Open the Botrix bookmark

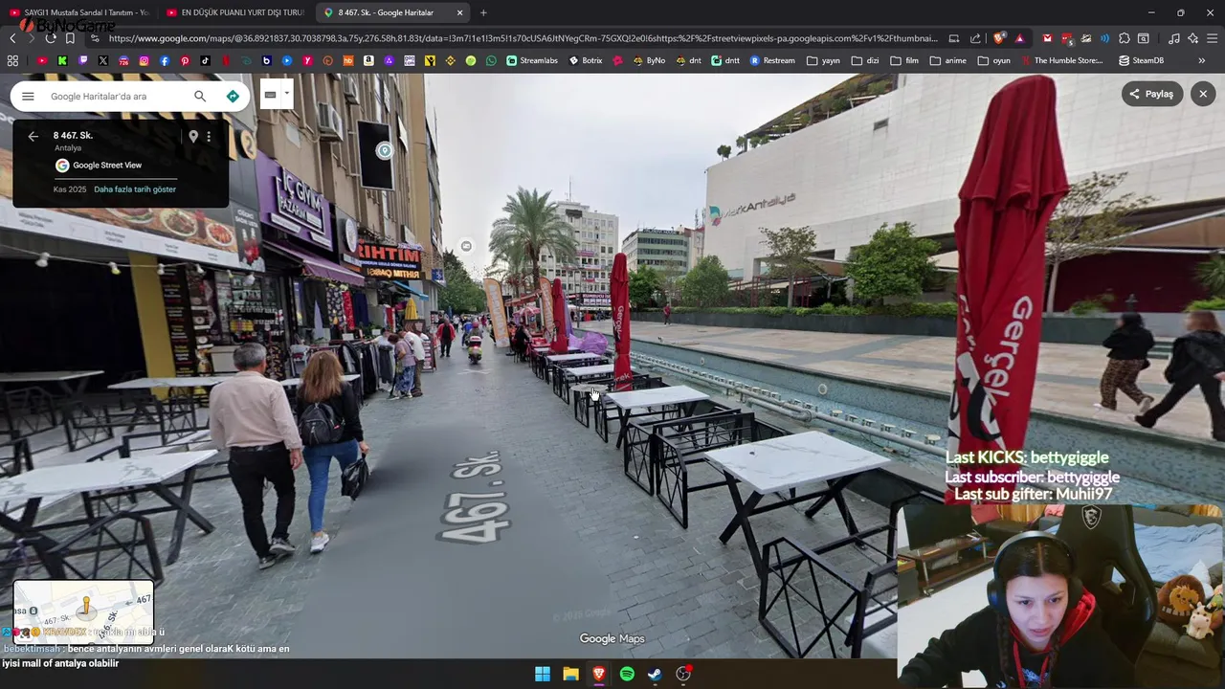point(586,60)
